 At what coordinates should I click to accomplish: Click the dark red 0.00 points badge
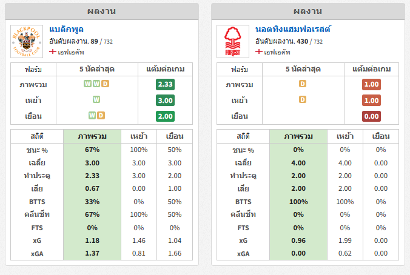tap(371, 116)
